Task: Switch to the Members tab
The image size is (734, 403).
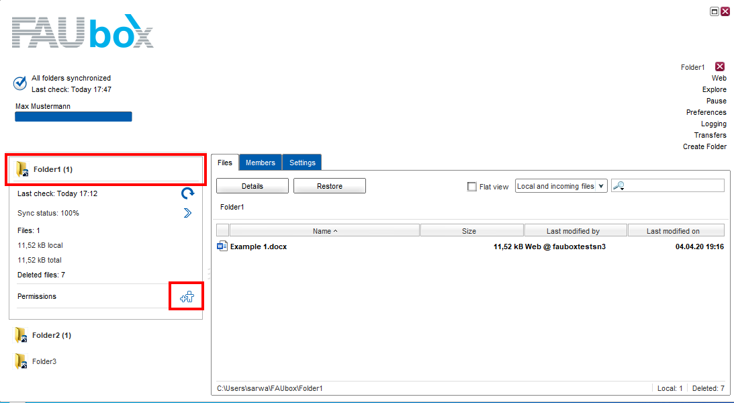Action: pyautogui.click(x=261, y=163)
